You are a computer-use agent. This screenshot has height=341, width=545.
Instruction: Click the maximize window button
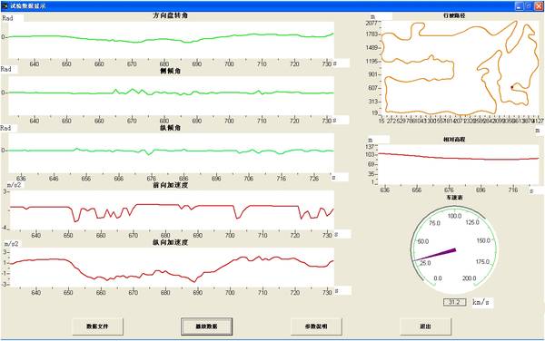coord(529,6)
